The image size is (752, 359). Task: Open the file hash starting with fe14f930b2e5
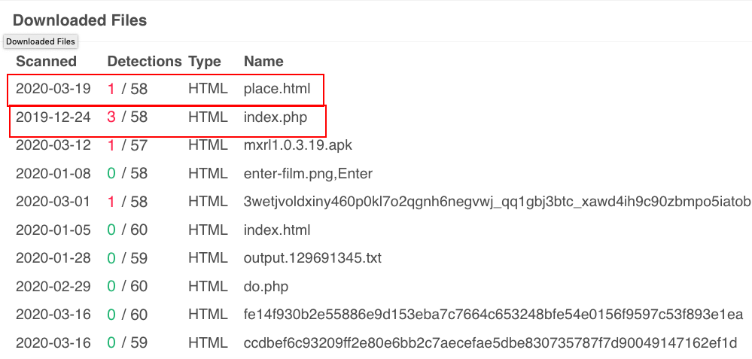tap(494, 315)
